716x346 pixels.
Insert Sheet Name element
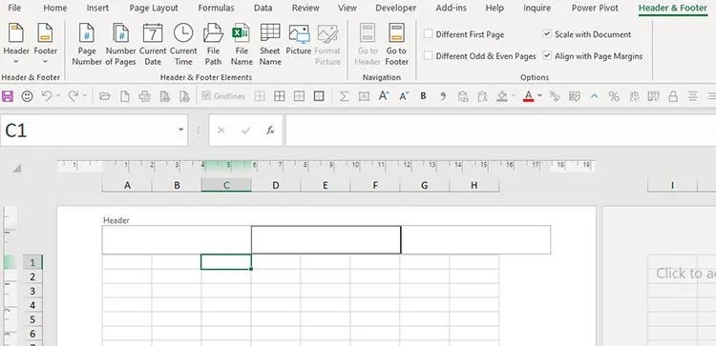[x=270, y=45]
